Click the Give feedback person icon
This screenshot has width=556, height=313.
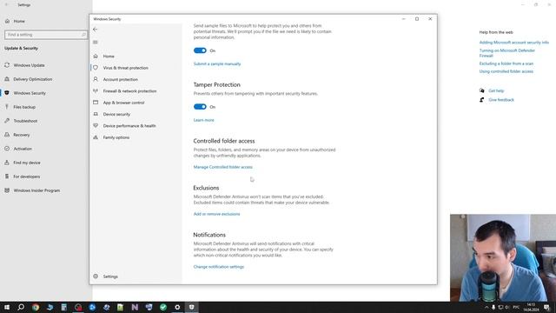click(x=482, y=100)
